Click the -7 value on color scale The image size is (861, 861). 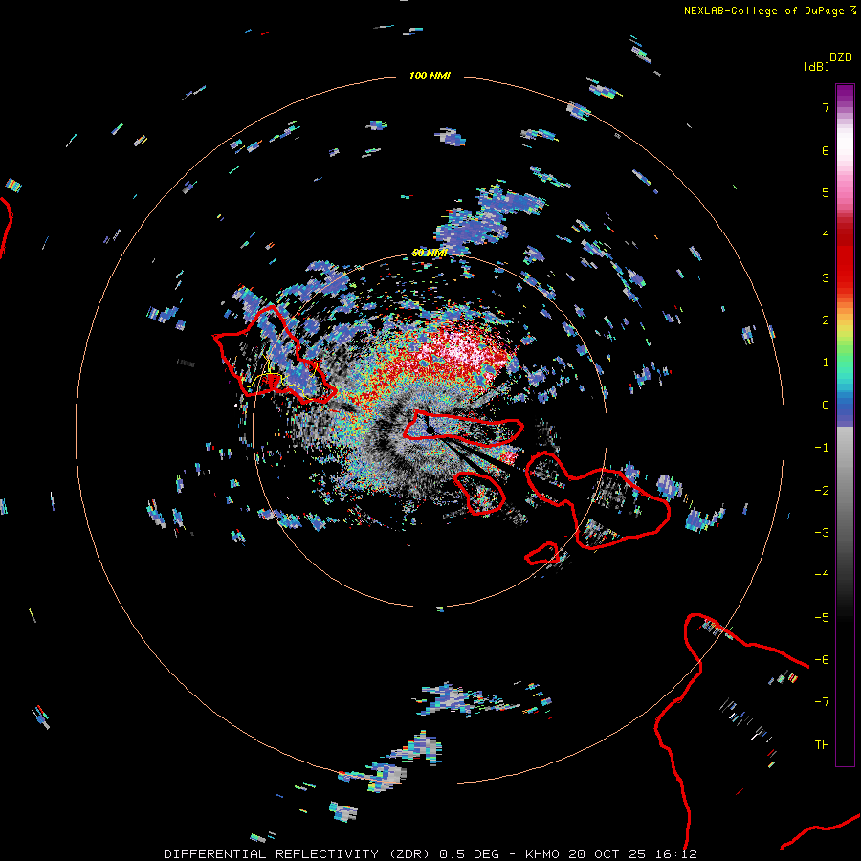pyautogui.click(x=822, y=702)
